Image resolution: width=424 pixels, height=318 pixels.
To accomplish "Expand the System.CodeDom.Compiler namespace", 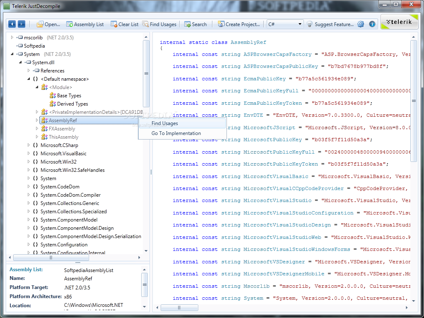I will [x=29, y=195].
